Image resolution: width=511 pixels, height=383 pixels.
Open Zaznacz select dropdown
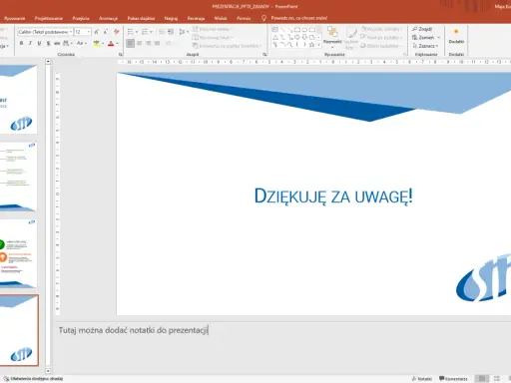pos(425,46)
